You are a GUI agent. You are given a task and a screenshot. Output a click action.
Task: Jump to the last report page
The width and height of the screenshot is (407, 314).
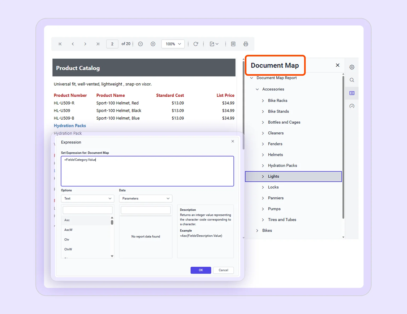pyautogui.click(x=98, y=44)
